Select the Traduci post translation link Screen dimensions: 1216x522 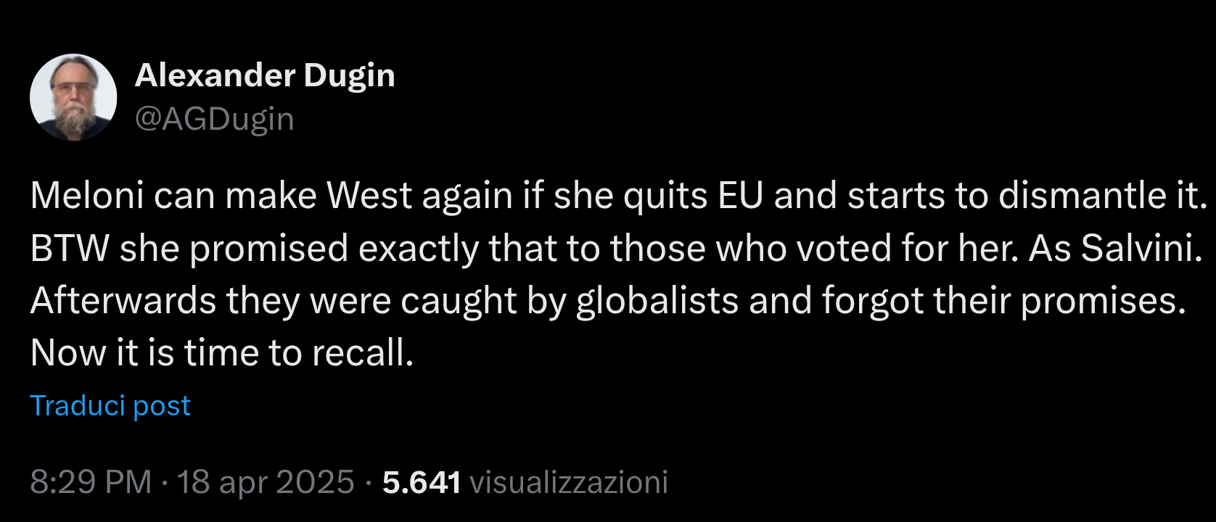pyautogui.click(x=110, y=406)
